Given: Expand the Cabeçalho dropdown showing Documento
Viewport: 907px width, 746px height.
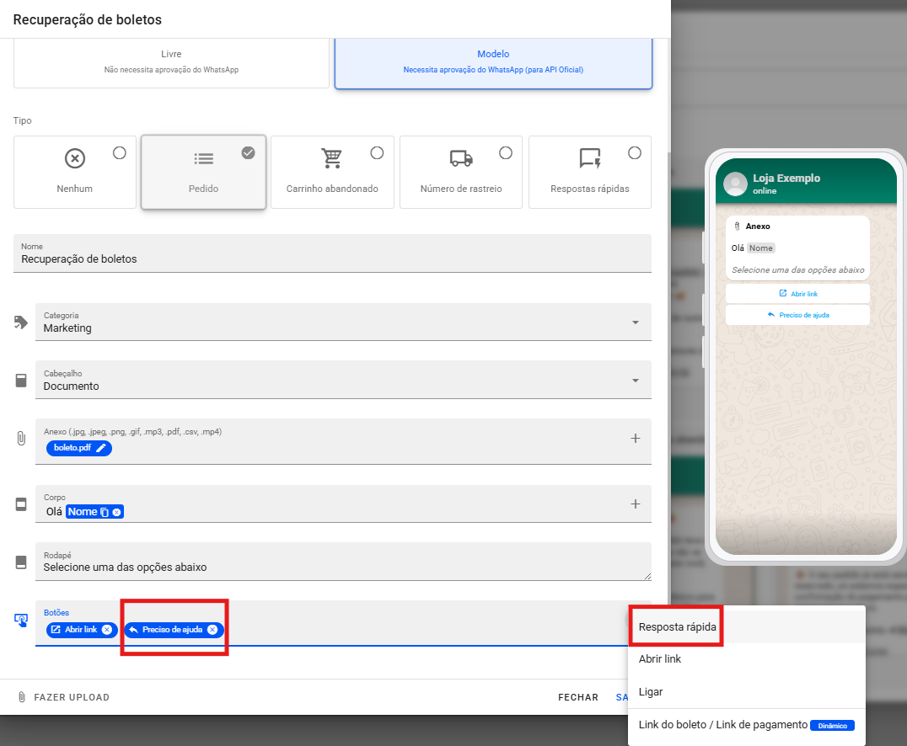Looking at the screenshot, I should pyautogui.click(x=635, y=381).
